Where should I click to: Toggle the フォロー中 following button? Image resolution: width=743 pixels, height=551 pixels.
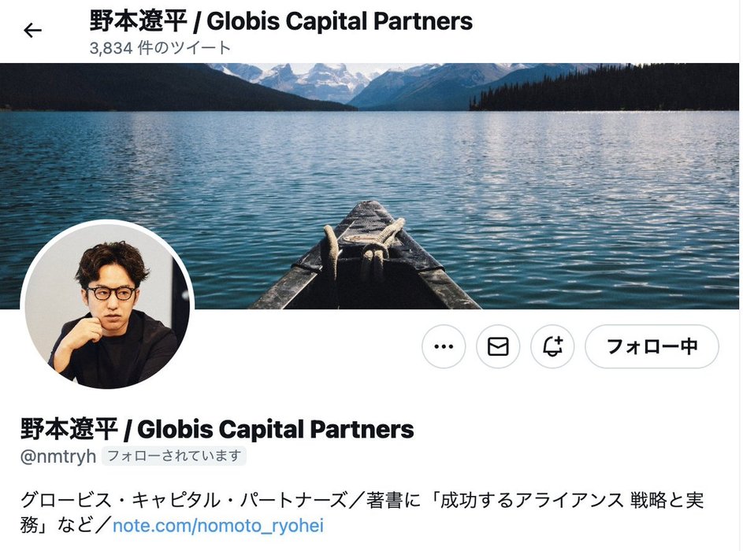(x=652, y=346)
